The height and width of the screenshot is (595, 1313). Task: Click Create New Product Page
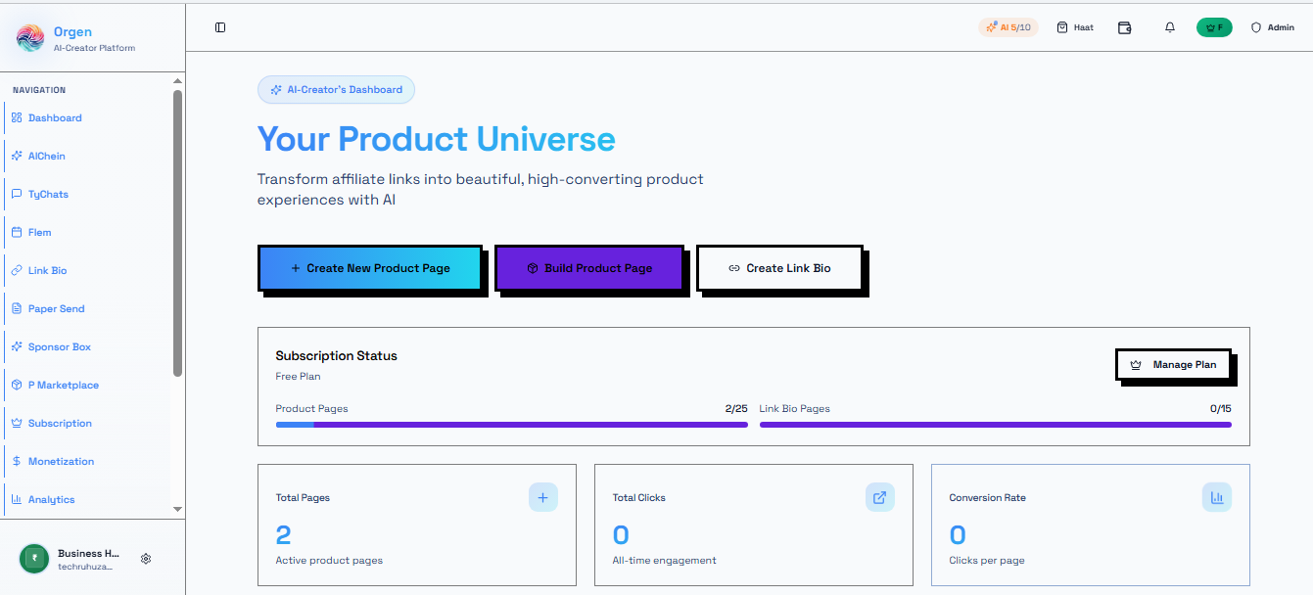point(369,267)
